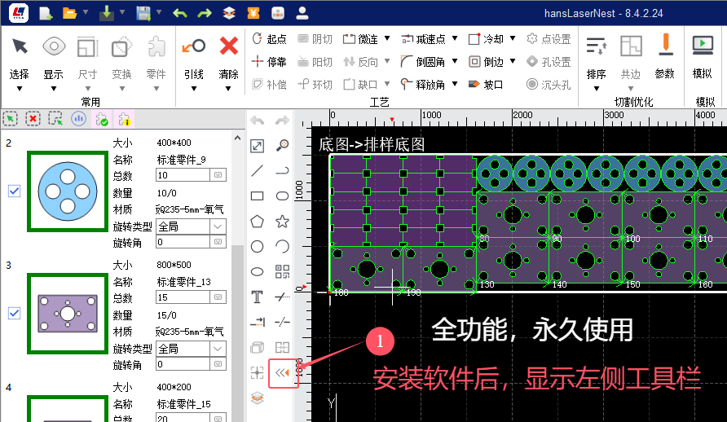Select the text T drawing tool
This screenshot has width=727, height=422.
click(257, 297)
